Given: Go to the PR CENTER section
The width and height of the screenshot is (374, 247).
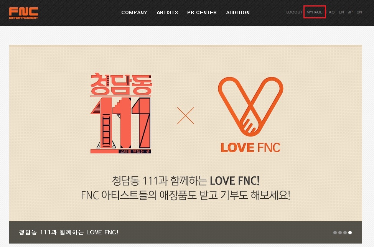Looking at the screenshot, I should 202,12.
